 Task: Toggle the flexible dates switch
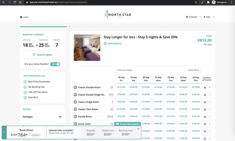pyautogui.click(x=55, y=64)
